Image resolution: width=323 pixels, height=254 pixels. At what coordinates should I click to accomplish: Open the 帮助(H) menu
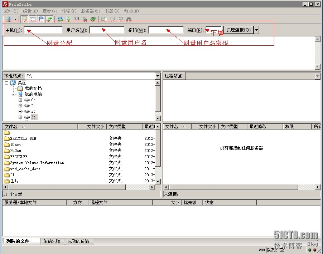click(131, 11)
